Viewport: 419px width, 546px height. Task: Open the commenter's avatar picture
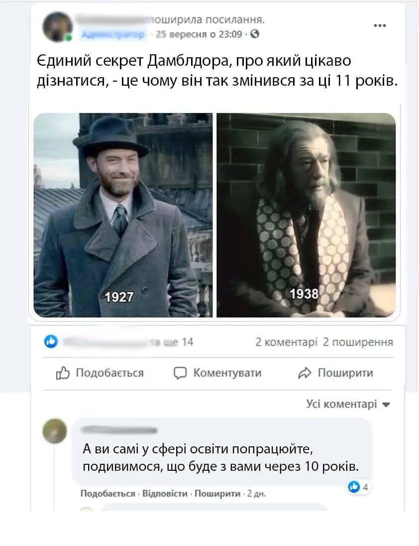pyautogui.click(x=55, y=431)
